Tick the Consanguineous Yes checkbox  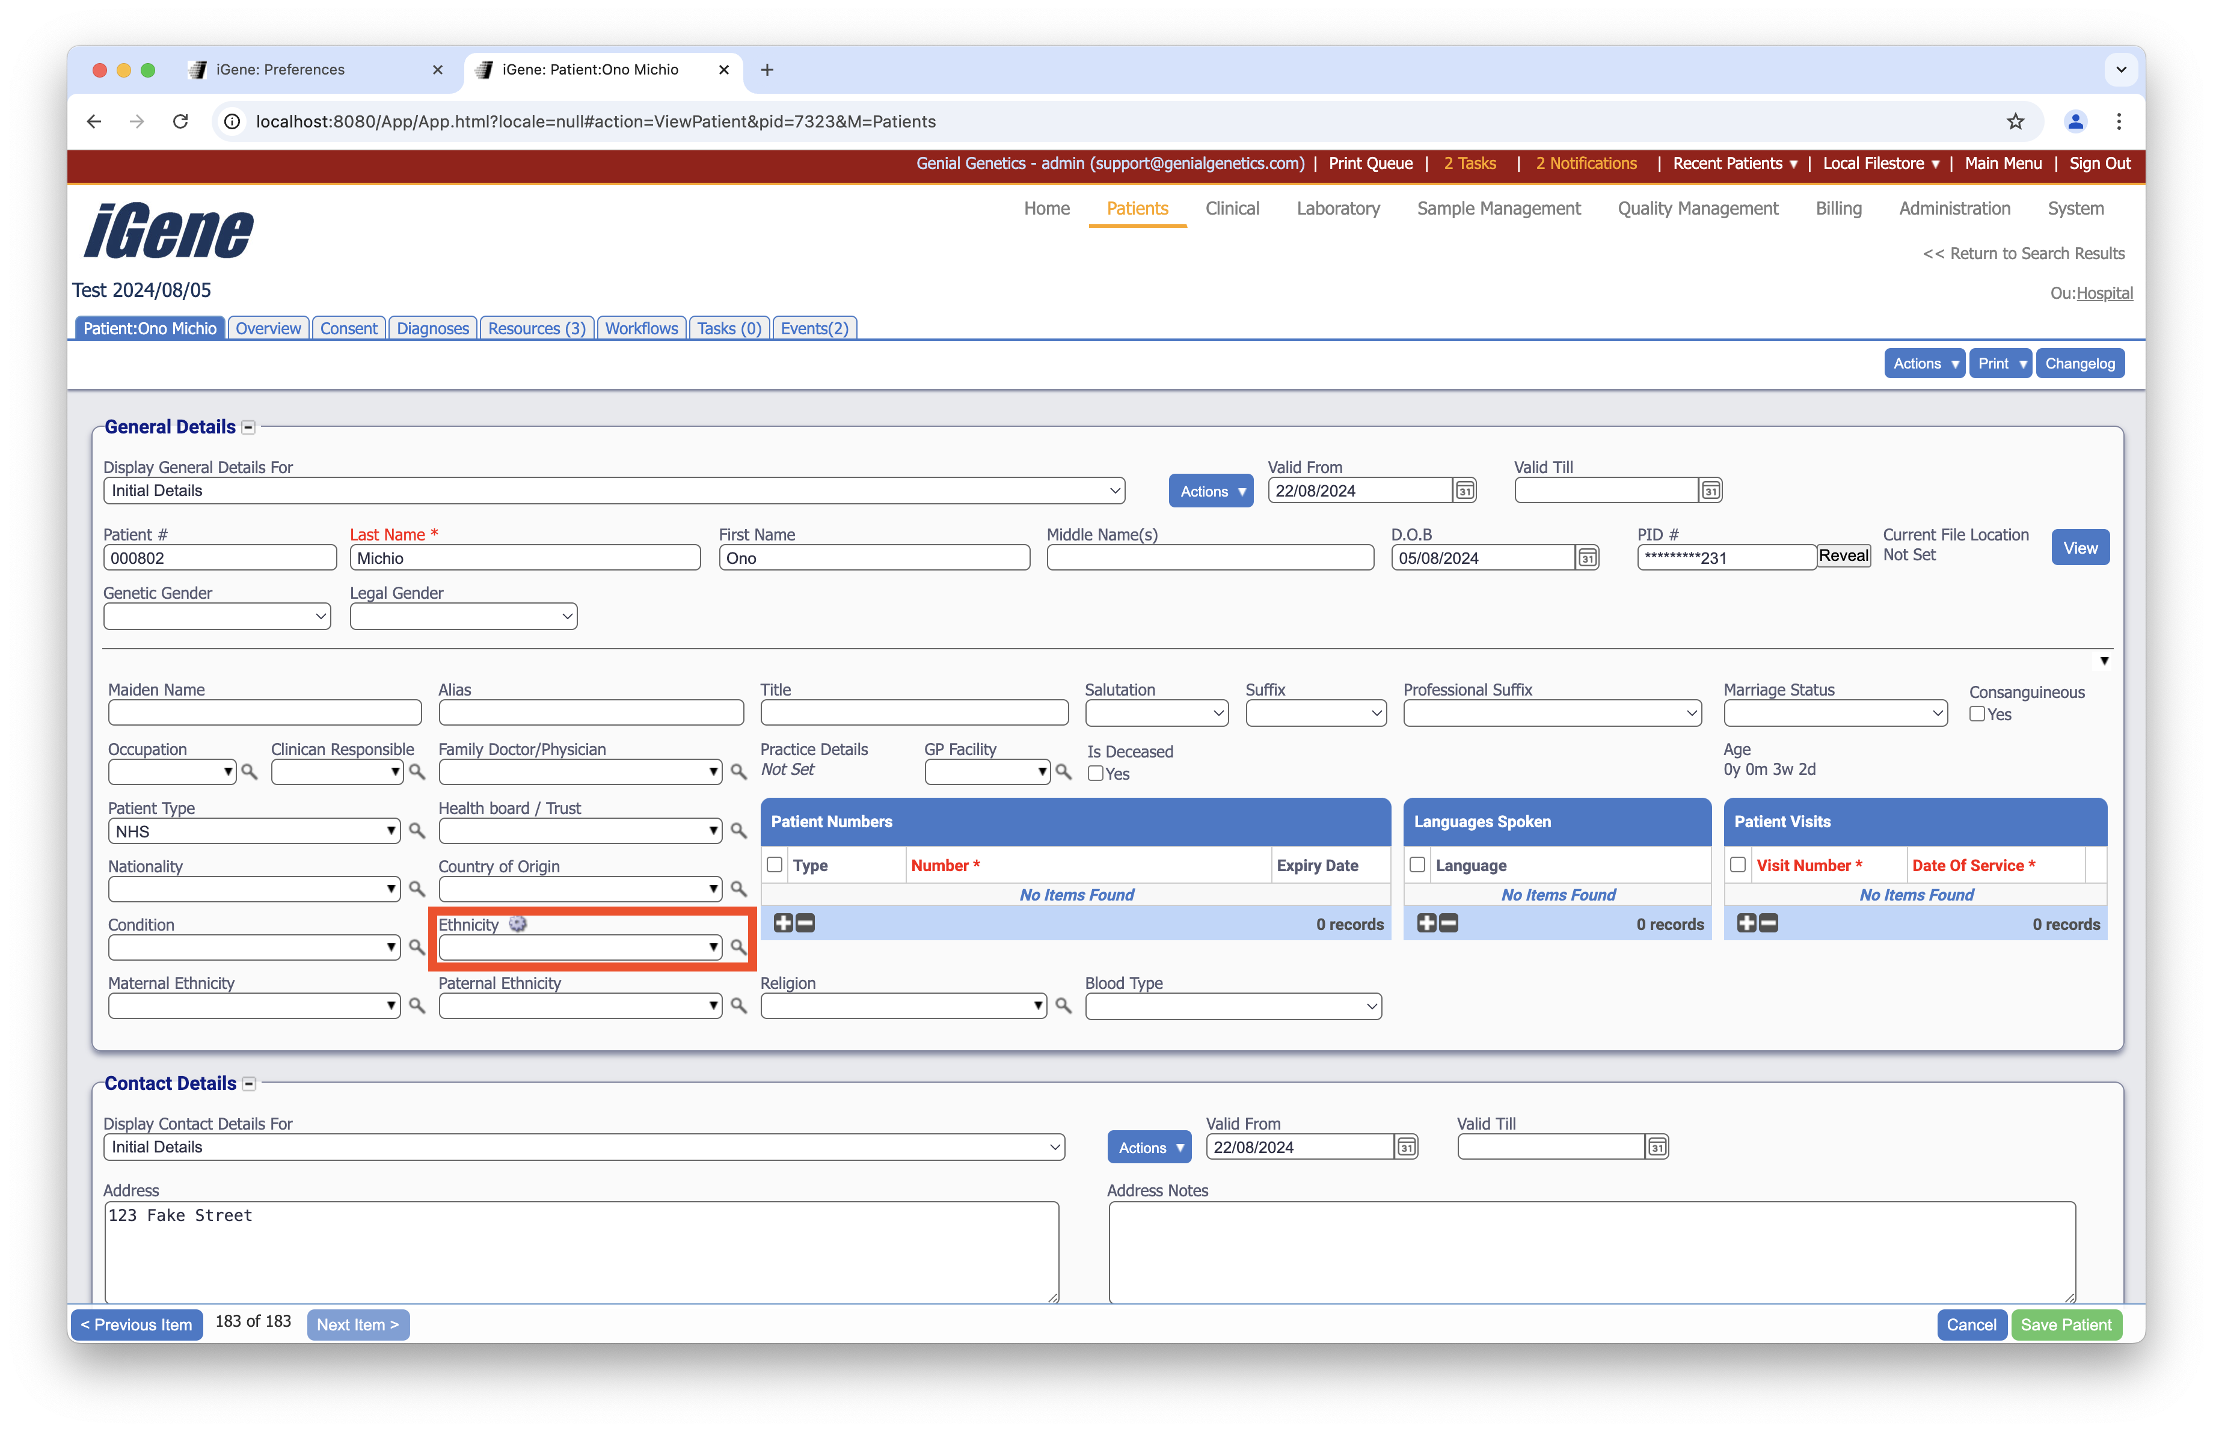[1977, 714]
